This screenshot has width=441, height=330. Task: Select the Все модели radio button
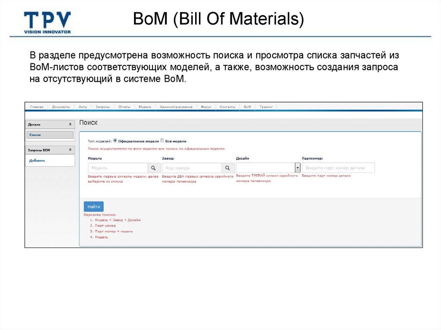coord(162,141)
